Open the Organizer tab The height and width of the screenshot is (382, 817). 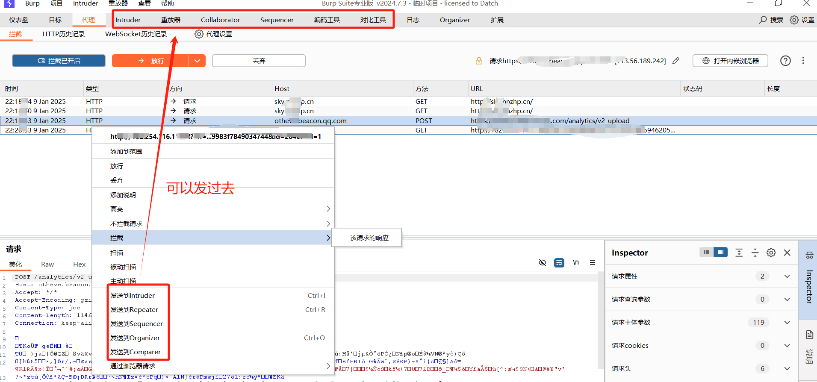coord(455,20)
